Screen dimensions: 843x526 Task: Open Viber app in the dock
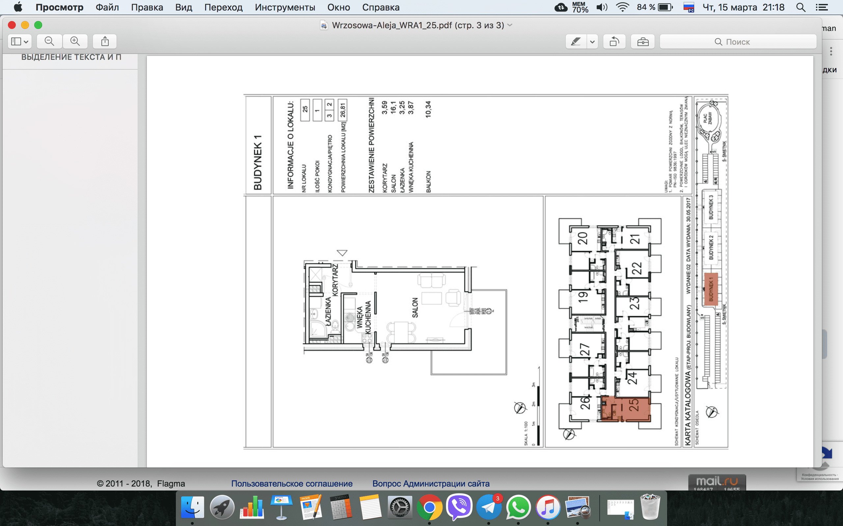(x=459, y=507)
